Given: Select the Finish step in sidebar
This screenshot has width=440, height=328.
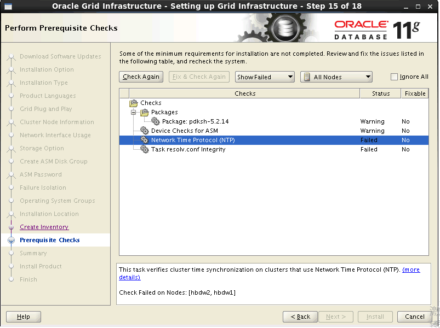Looking at the screenshot, I should pos(28,279).
